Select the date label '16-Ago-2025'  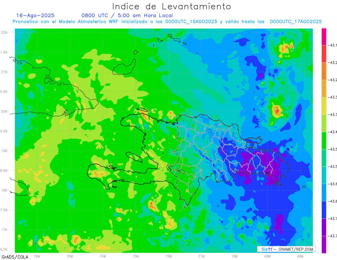[x=35, y=15]
